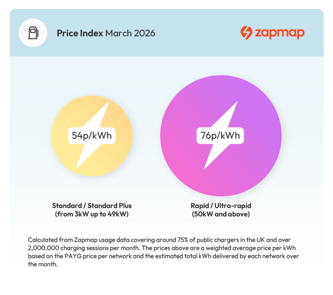Click the charging pump icon in header

(33, 33)
